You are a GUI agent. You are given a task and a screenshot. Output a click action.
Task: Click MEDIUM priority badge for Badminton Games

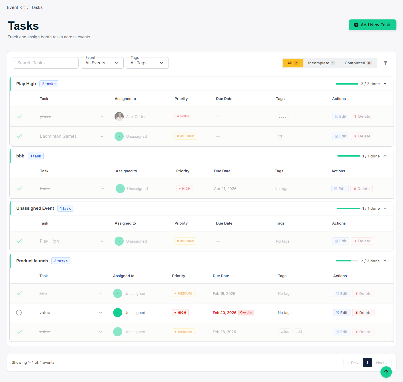(186, 136)
